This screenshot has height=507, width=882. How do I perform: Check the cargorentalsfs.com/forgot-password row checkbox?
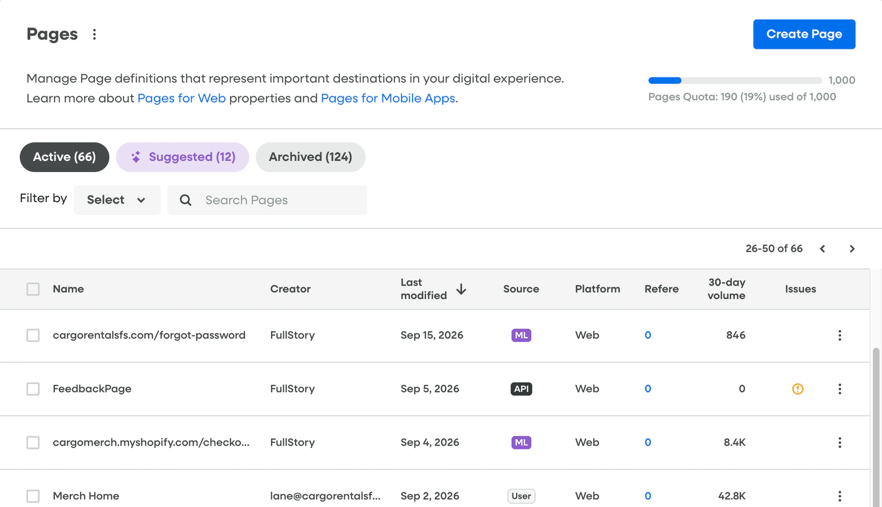[33, 335]
